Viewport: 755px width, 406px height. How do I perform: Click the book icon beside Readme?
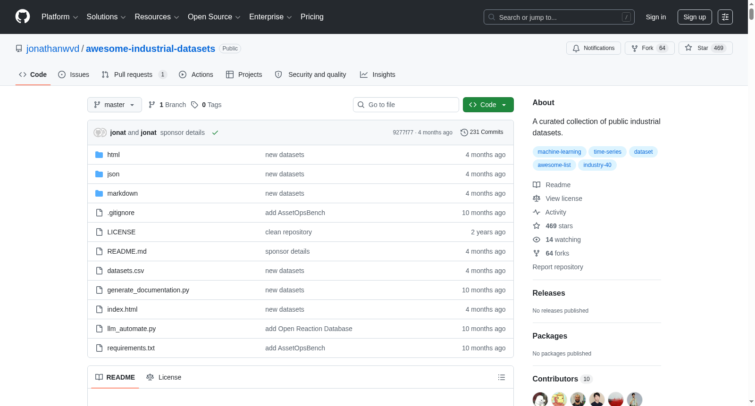(537, 185)
